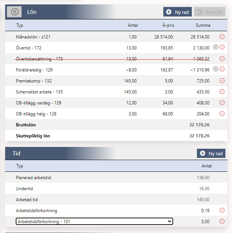The height and width of the screenshot is (233, 232).
Task: Click the Återställ button
Action: pyautogui.click(x=210, y=12)
